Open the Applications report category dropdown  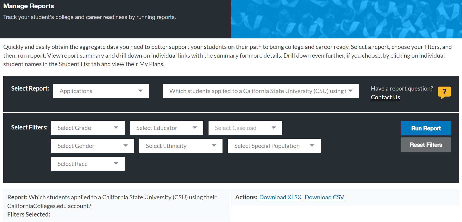pyautogui.click(x=101, y=91)
